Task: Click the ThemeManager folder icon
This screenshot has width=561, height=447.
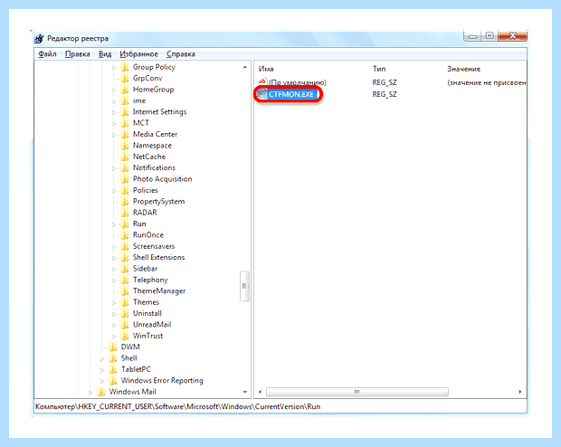Action: click(125, 291)
